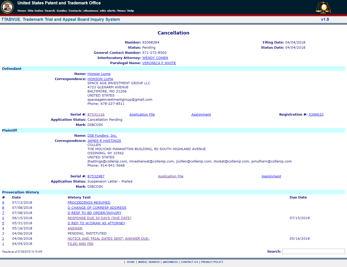The image size is (347, 267).
Task: Open defendant's Assignment link
Action: (x=201, y=115)
